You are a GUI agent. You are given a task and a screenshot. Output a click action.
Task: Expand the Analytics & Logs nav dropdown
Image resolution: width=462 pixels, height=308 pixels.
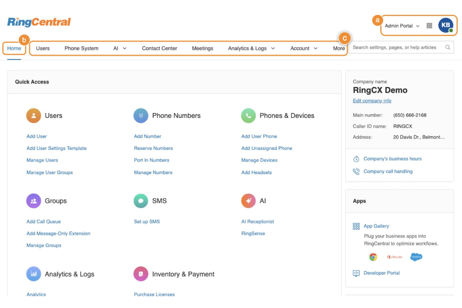point(273,48)
